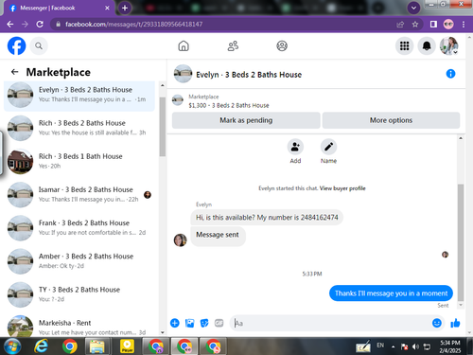This screenshot has width=473, height=355.
Task: Click the chat pane scrollbar thumb
Action: pos(461,242)
